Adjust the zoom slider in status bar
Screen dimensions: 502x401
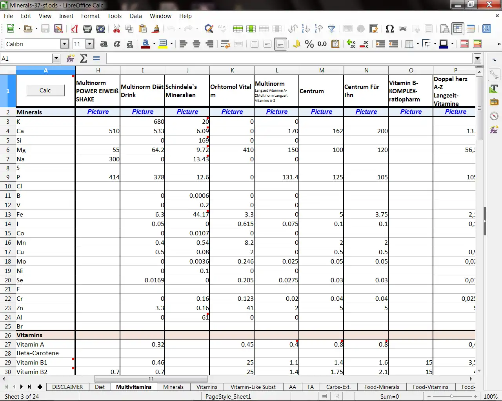pos(452,396)
